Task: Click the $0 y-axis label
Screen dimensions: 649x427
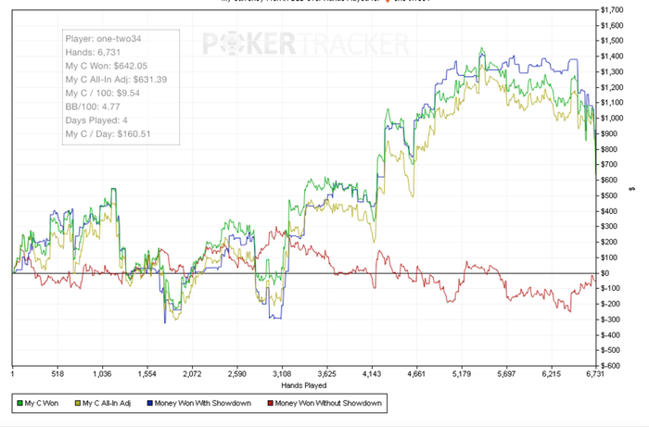Action: pyautogui.click(x=605, y=273)
